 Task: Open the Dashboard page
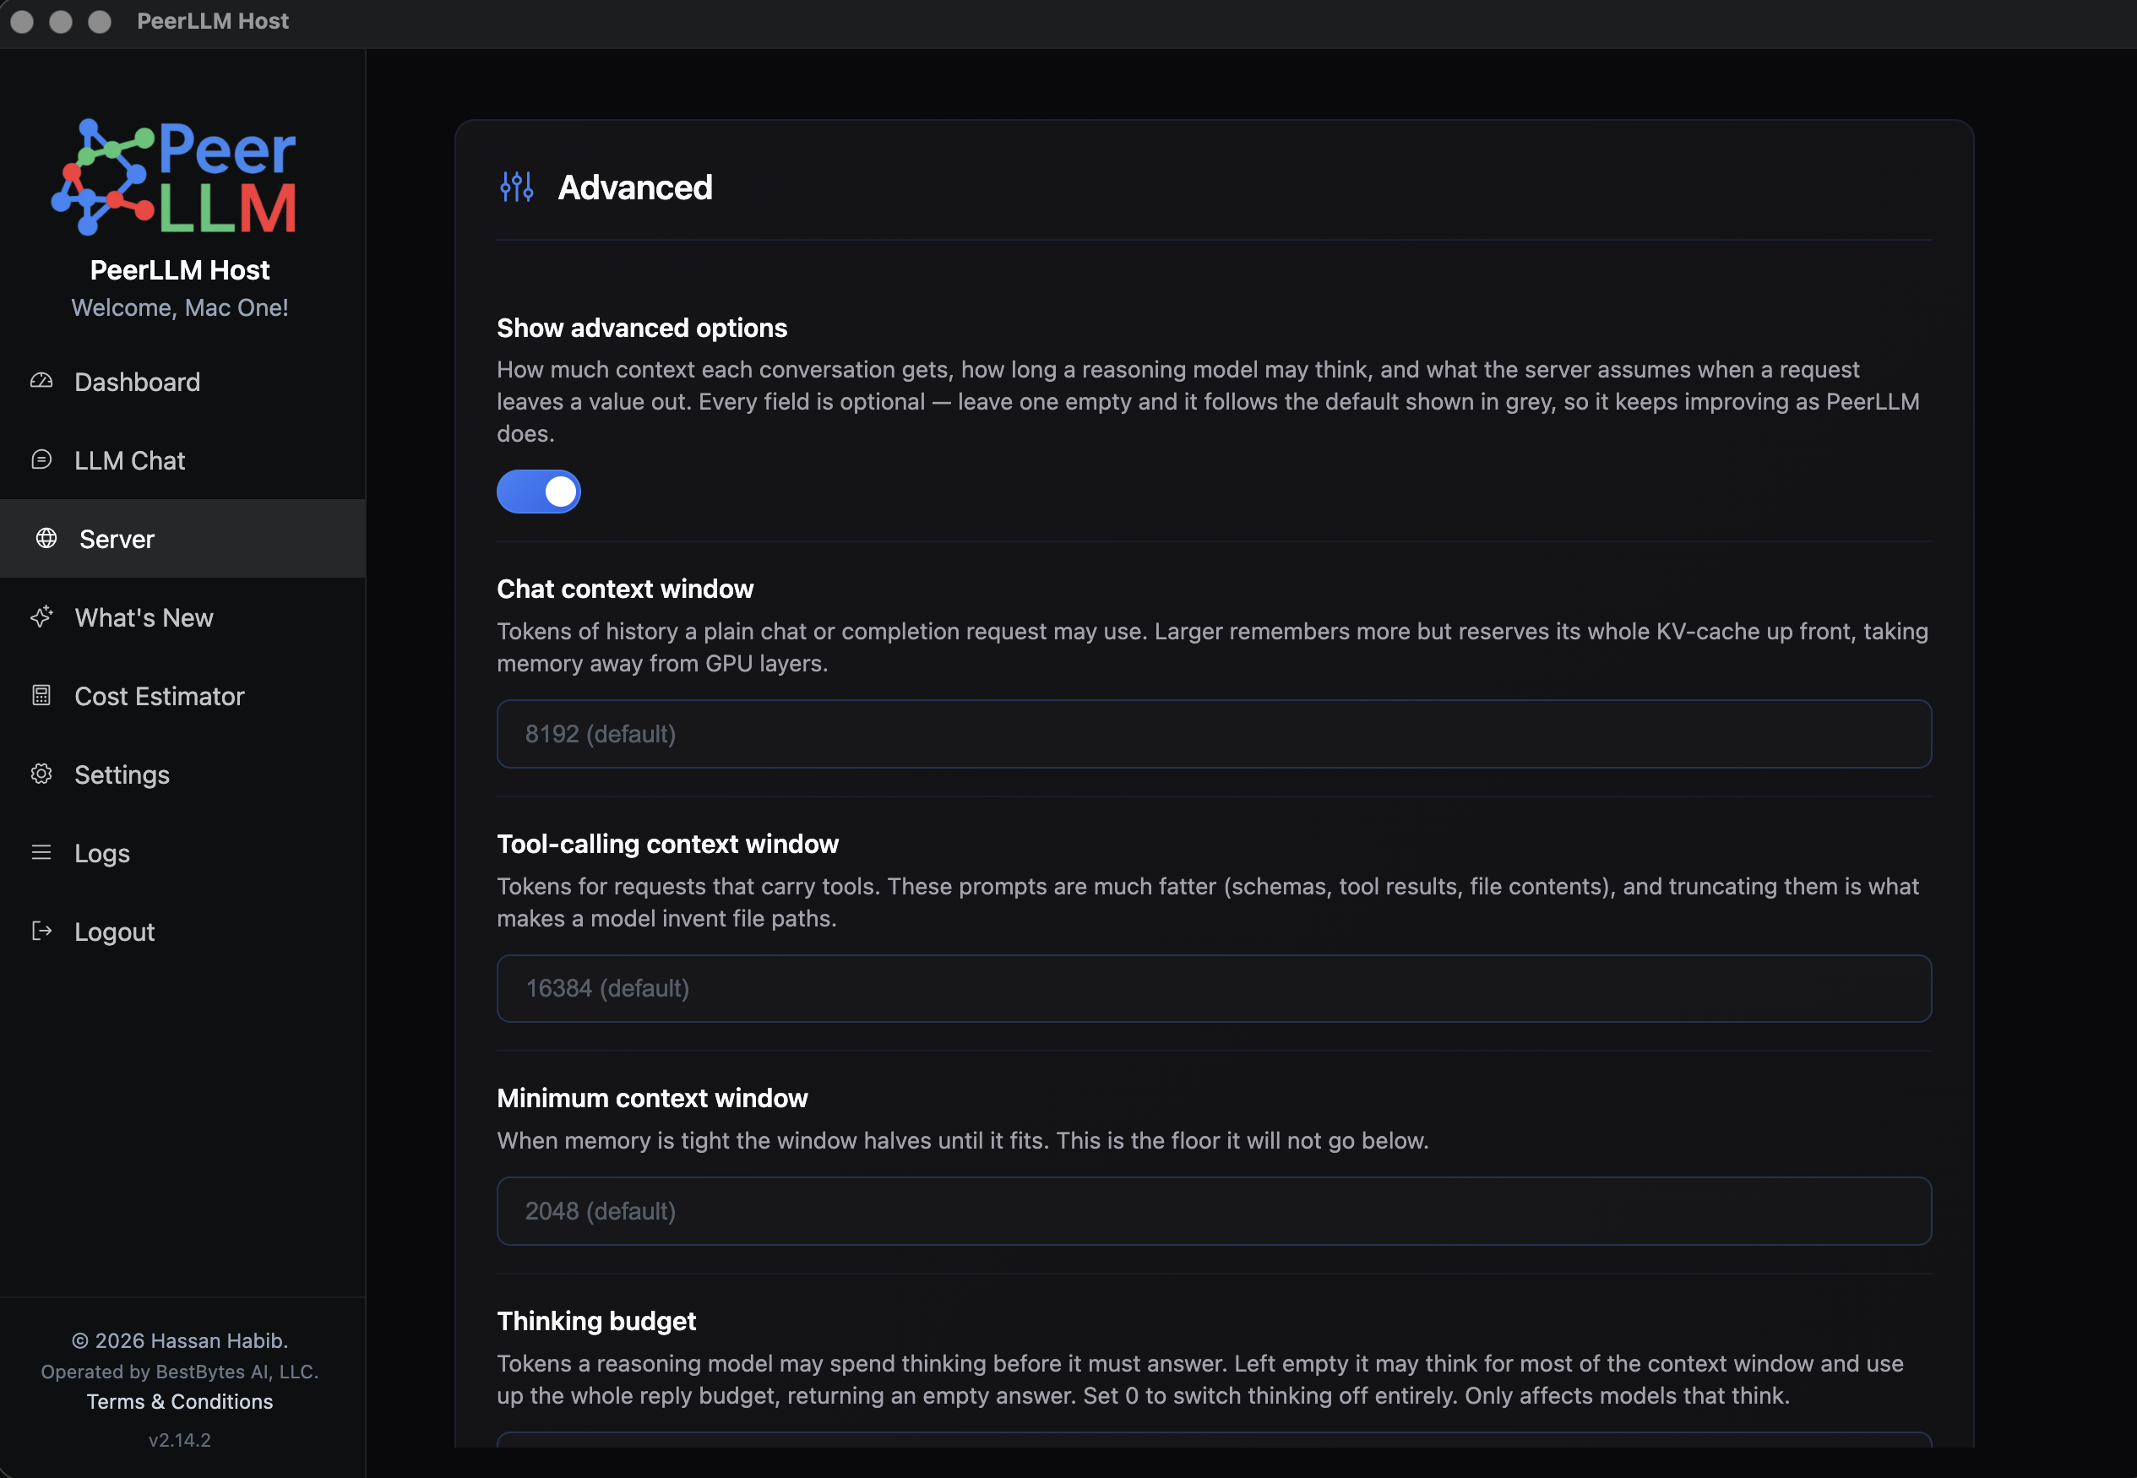(x=182, y=382)
